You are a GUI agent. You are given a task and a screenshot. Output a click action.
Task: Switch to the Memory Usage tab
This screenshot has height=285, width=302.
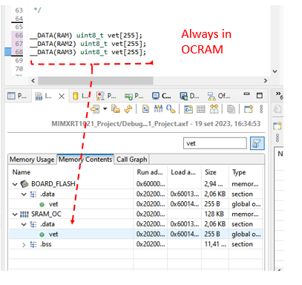(x=32, y=160)
